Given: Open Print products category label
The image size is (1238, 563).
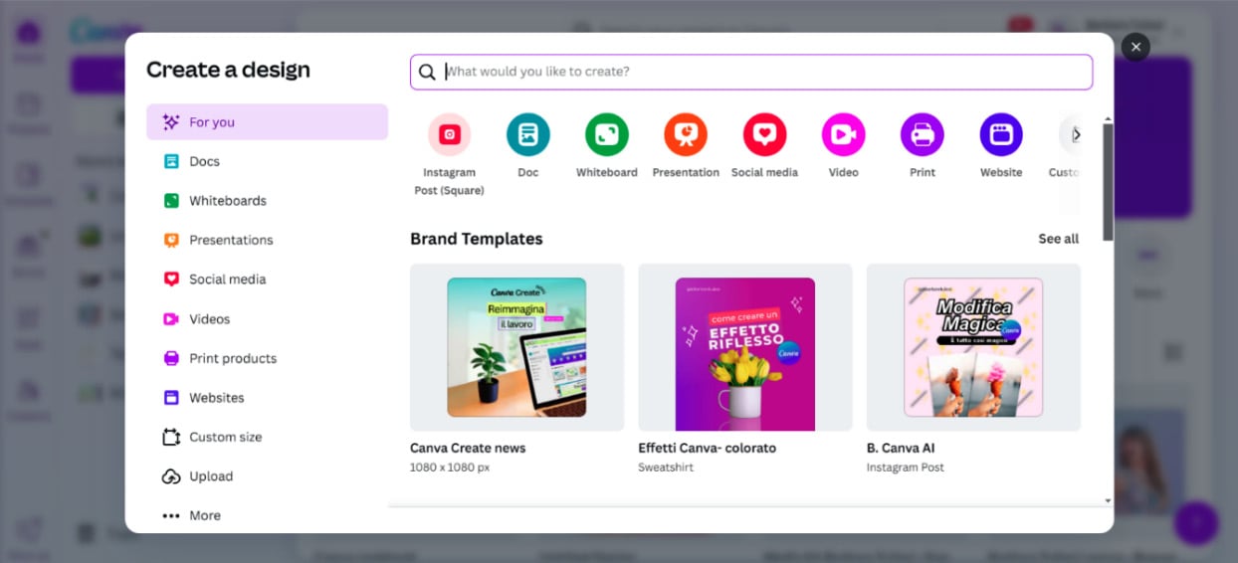Looking at the screenshot, I should click(x=233, y=358).
